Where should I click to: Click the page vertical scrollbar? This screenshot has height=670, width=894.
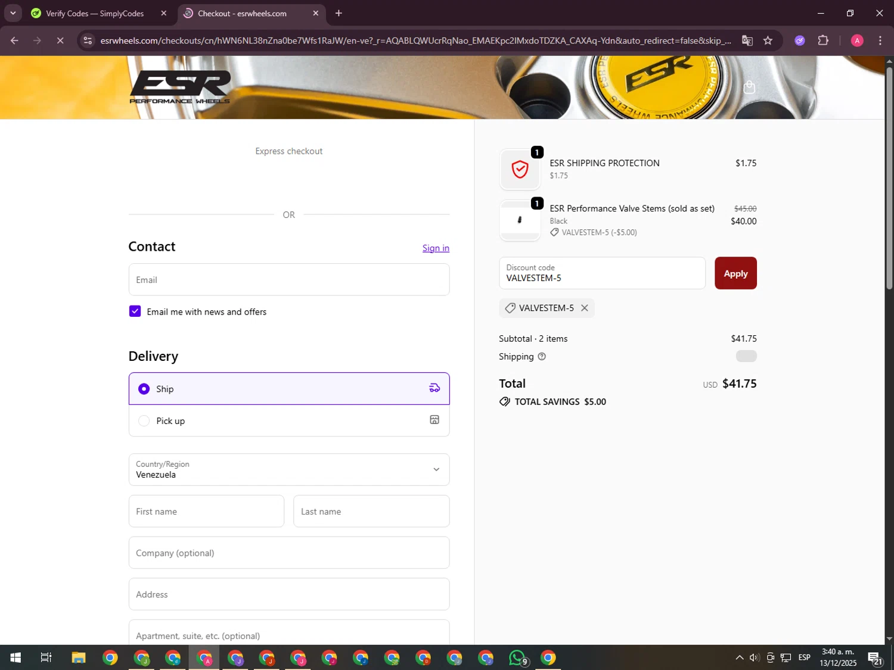(889, 179)
